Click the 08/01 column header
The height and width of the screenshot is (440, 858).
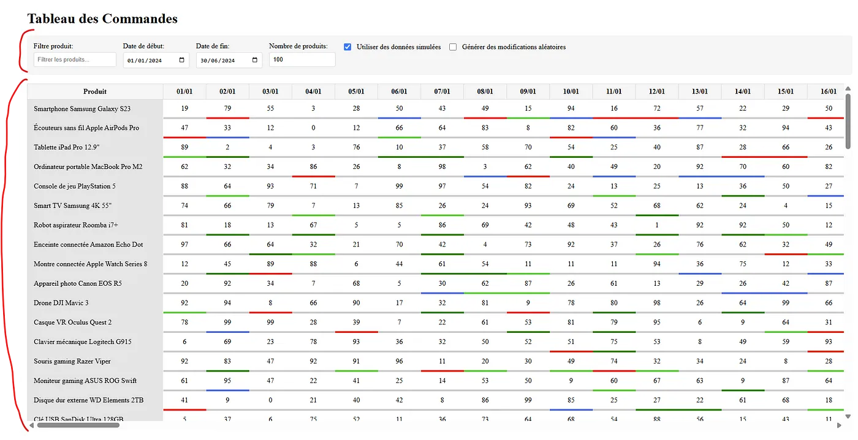click(x=485, y=92)
